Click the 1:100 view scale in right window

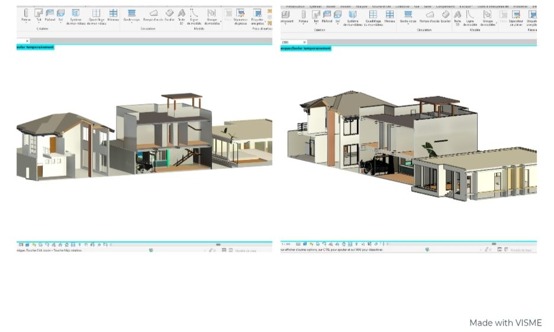tap(286, 244)
